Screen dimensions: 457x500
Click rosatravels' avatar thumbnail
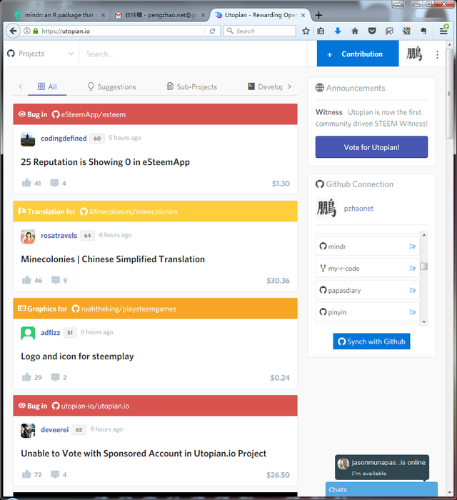[x=28, y=236]
